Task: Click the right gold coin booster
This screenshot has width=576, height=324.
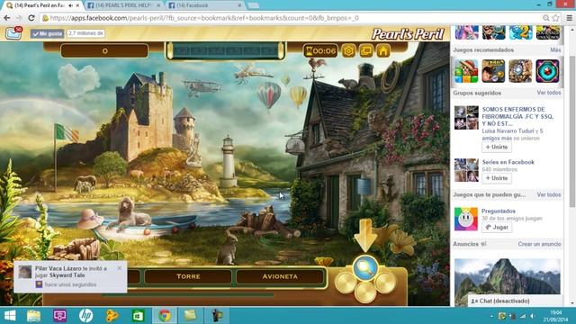Action: coord(385,282)
